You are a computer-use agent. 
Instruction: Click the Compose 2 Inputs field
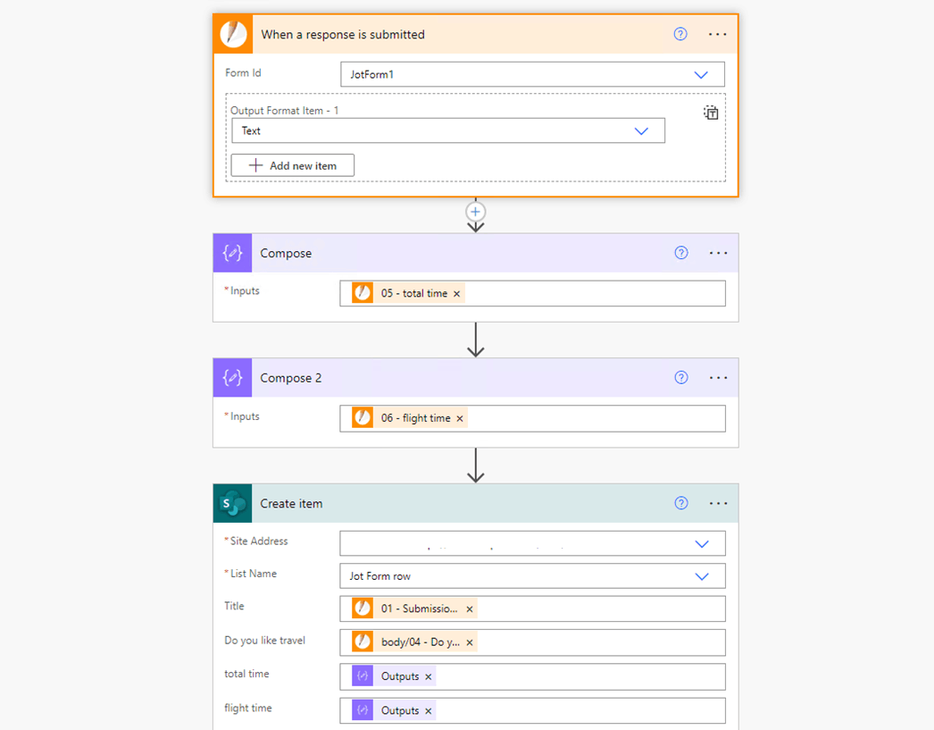click(x=532, y=418)
